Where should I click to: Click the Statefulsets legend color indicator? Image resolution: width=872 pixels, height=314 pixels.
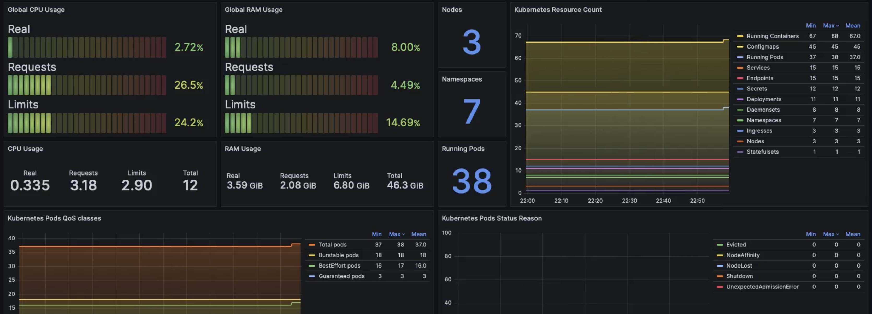tap(740, 152)
